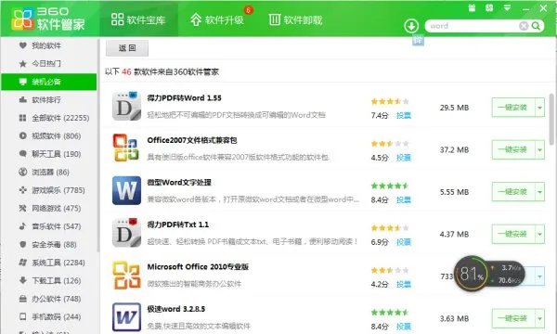Open 得力PDF转Txt 1.1 title
This screenshot has width=557, height=334.
(178, 225)
